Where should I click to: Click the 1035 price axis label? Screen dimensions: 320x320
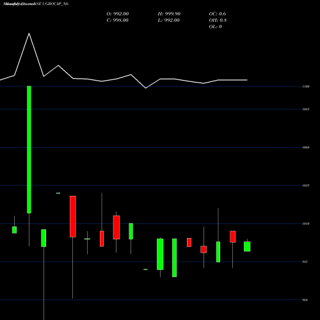tap(306, 186)
